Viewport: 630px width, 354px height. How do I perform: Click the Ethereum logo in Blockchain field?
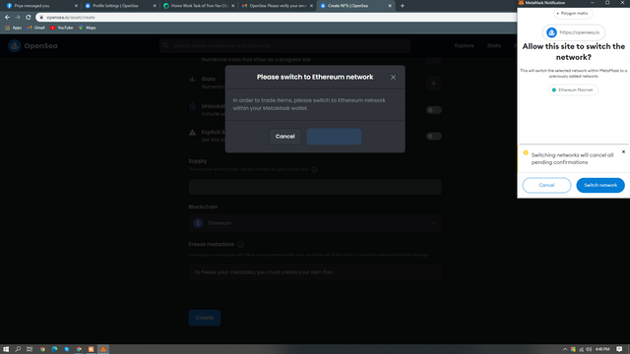tap(198, 223)
